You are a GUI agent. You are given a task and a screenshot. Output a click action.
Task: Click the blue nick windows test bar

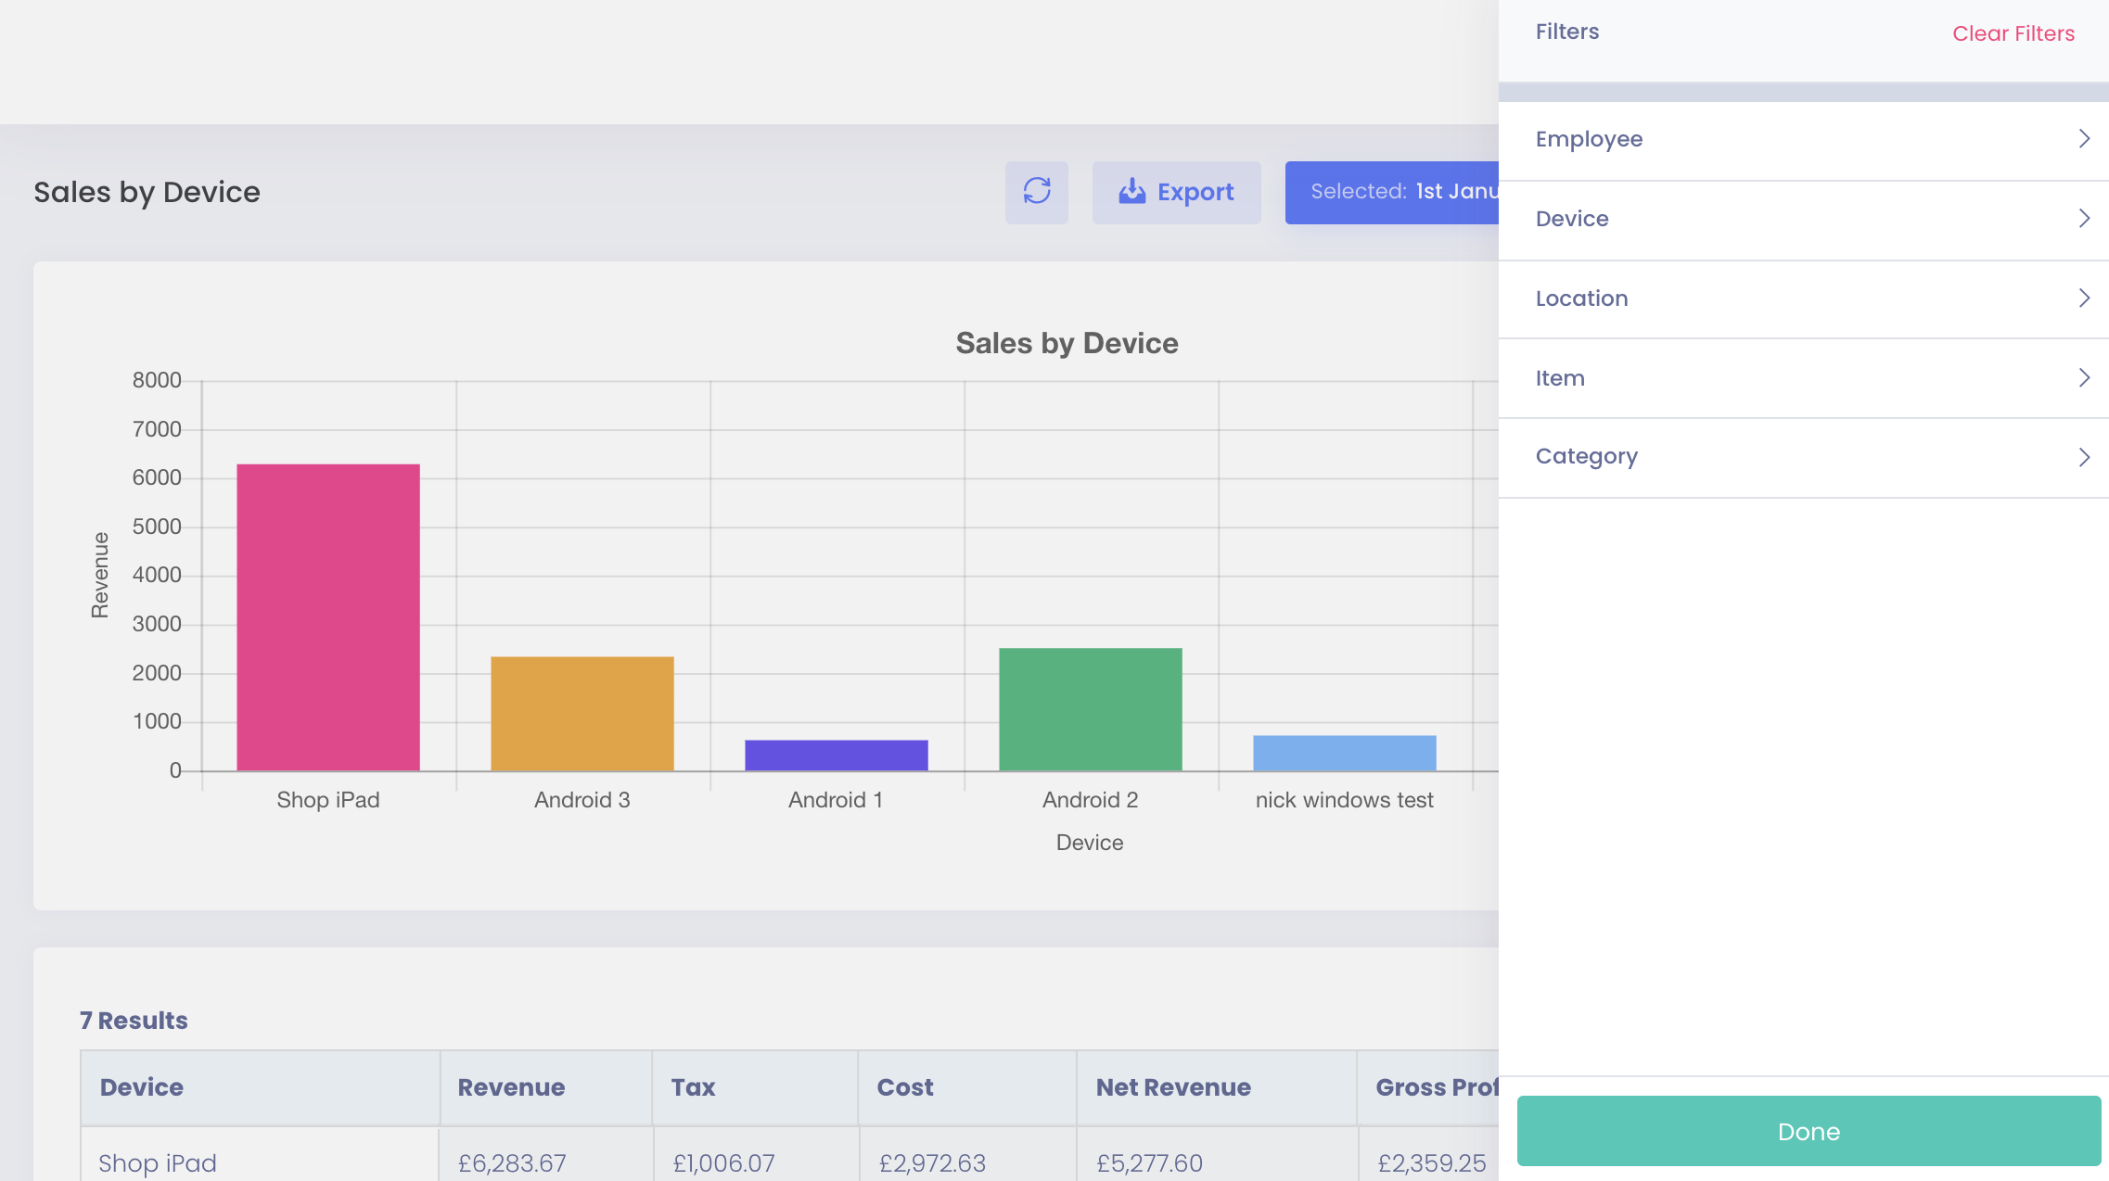point(1344,753)
